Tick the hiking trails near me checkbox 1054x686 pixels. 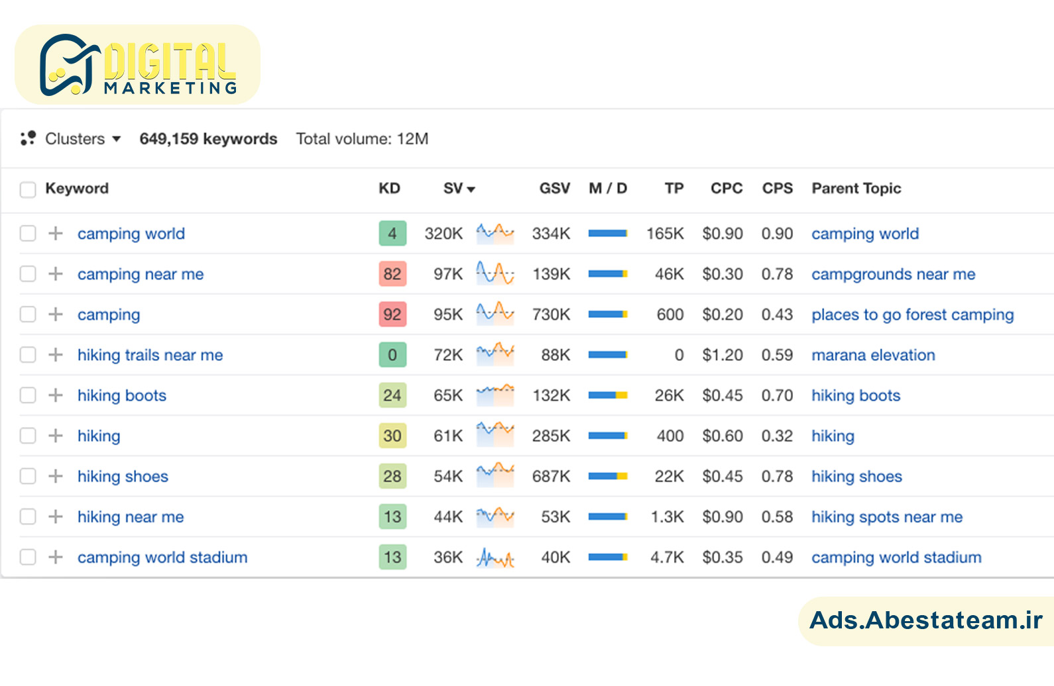[x=28, y=354]
